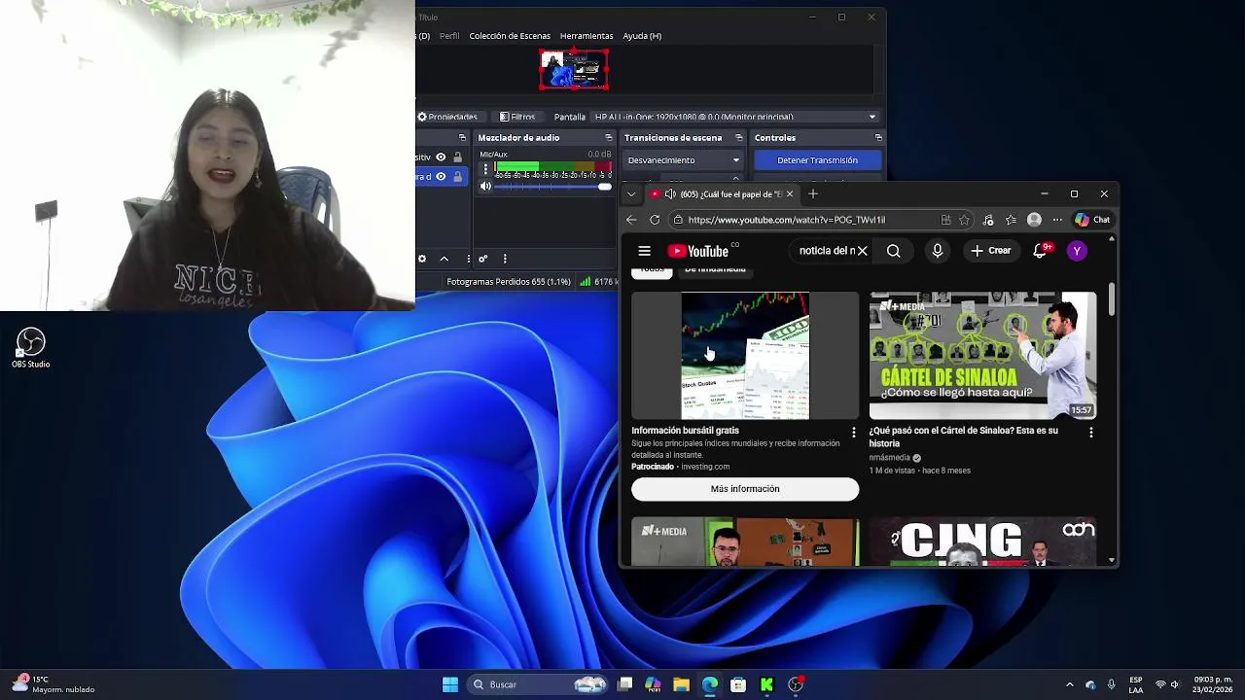Undock the Controles panel

pos(878,138)
